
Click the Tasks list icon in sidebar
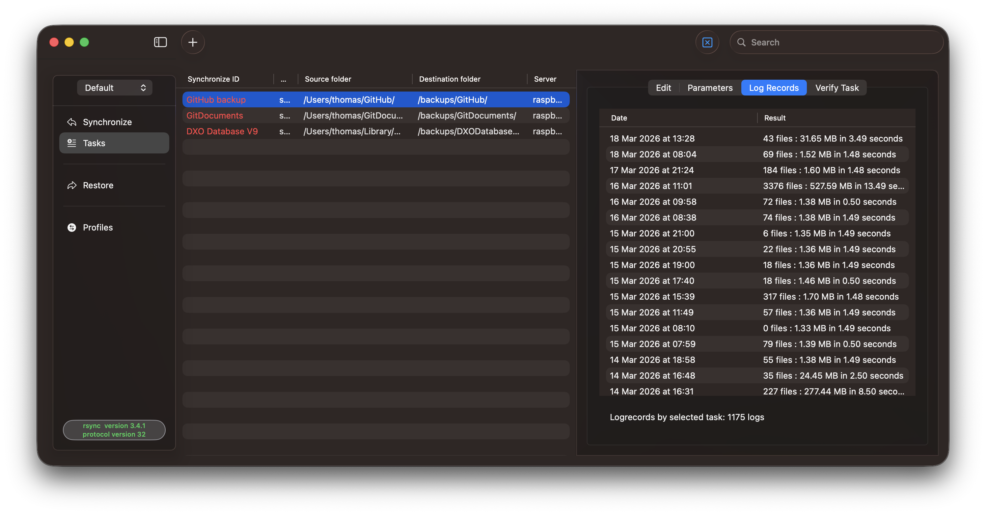[x=71, y=143]
